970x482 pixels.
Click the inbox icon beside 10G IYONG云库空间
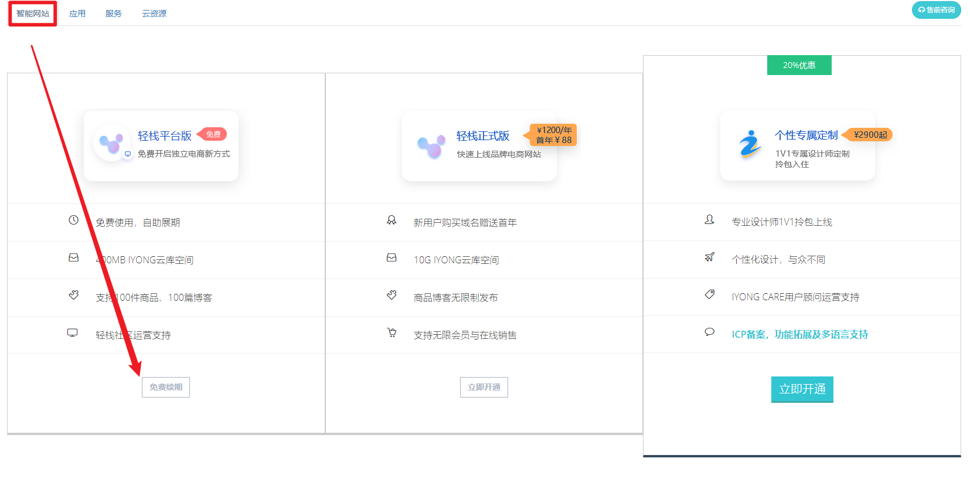click(x=392, y=257)
